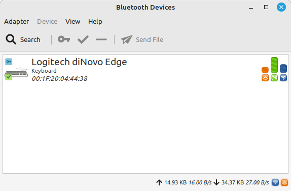Viewport: 291px width, 191px height.
Task: Click the Search magnifier icon
Action: coord(11,39)
